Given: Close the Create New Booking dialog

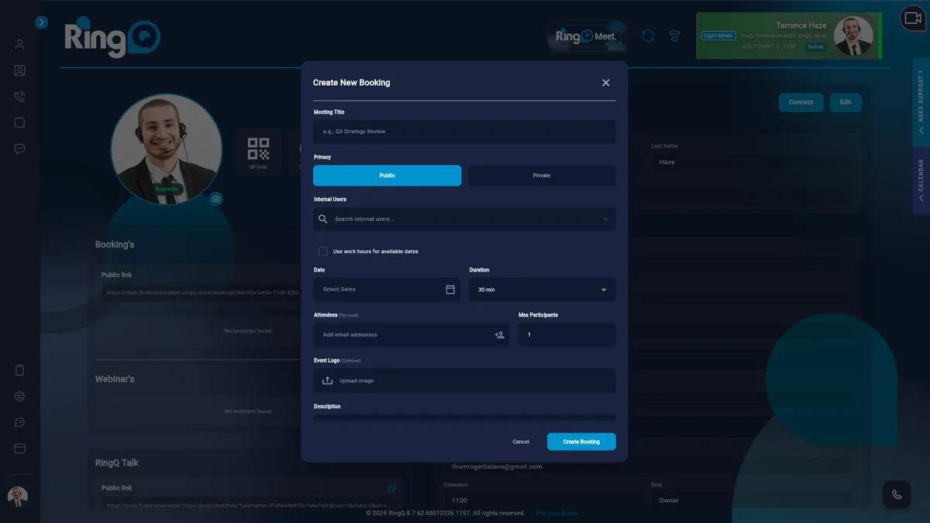Looking at the screenshot, I should [x=606, y=83].
